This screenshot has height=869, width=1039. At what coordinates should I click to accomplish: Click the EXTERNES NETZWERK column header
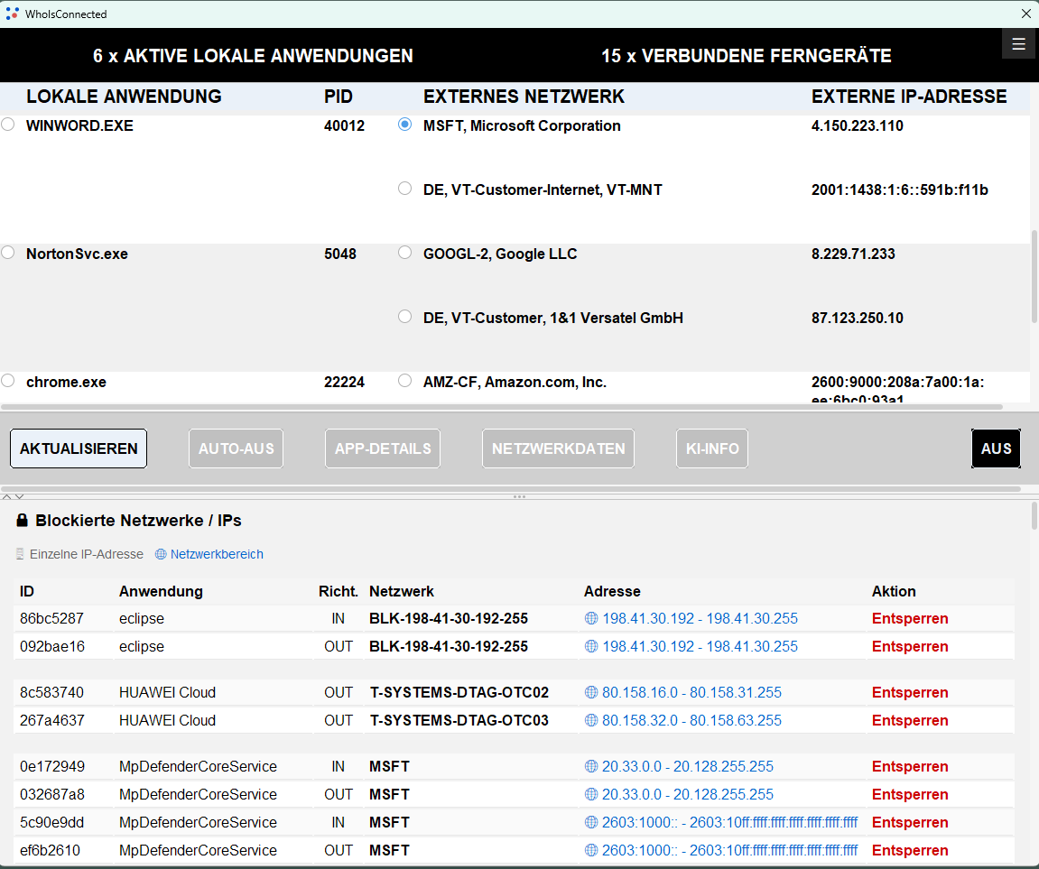click(524, 97)
